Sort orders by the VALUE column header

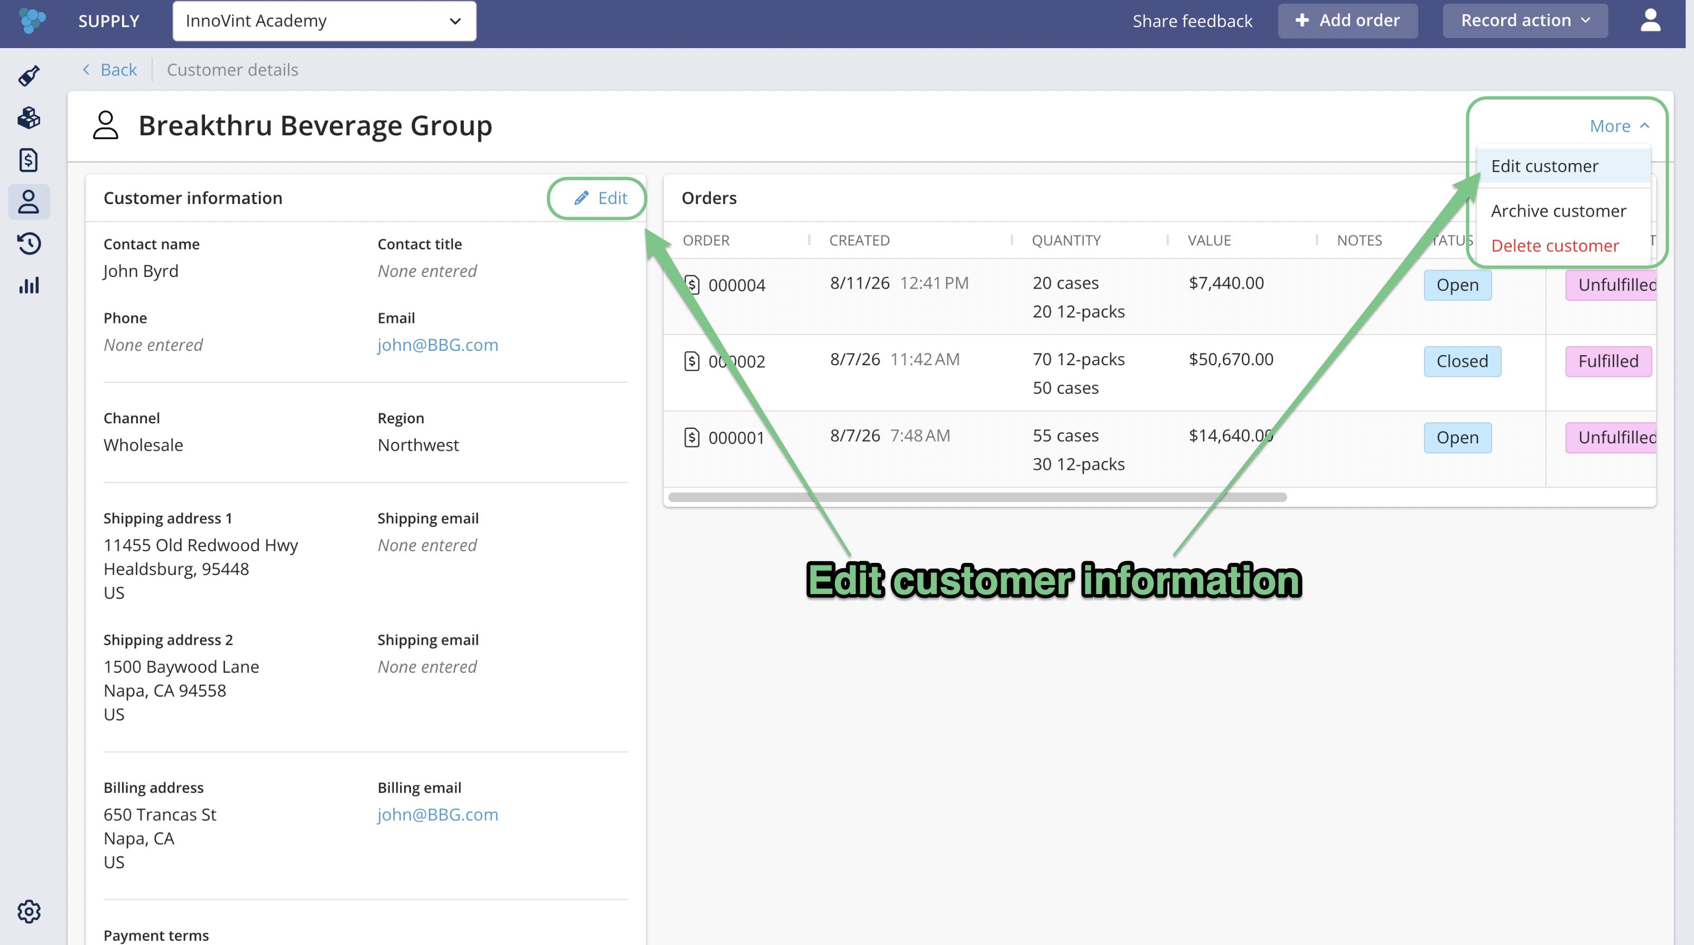click(x=1209, y=240)
